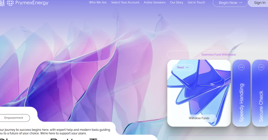Expand the Speedy Handling vertical label

242,102
